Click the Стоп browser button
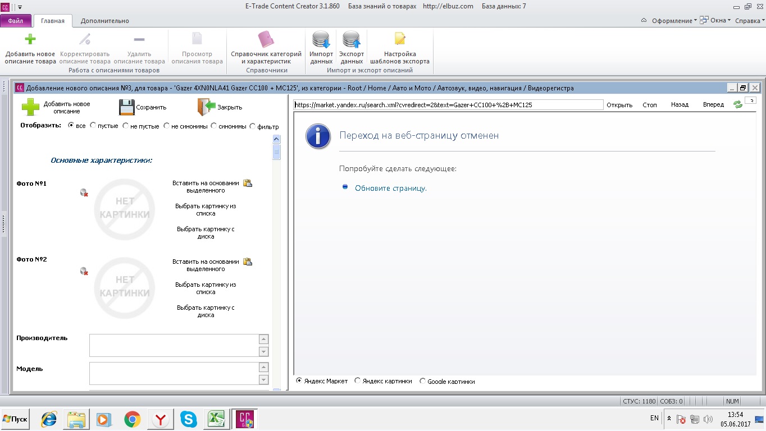 pos(650,105)
